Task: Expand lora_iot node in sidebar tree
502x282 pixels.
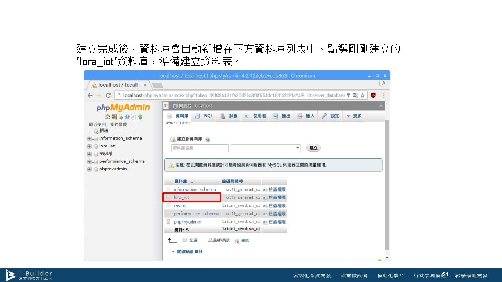Action: (x=89, y=146)
